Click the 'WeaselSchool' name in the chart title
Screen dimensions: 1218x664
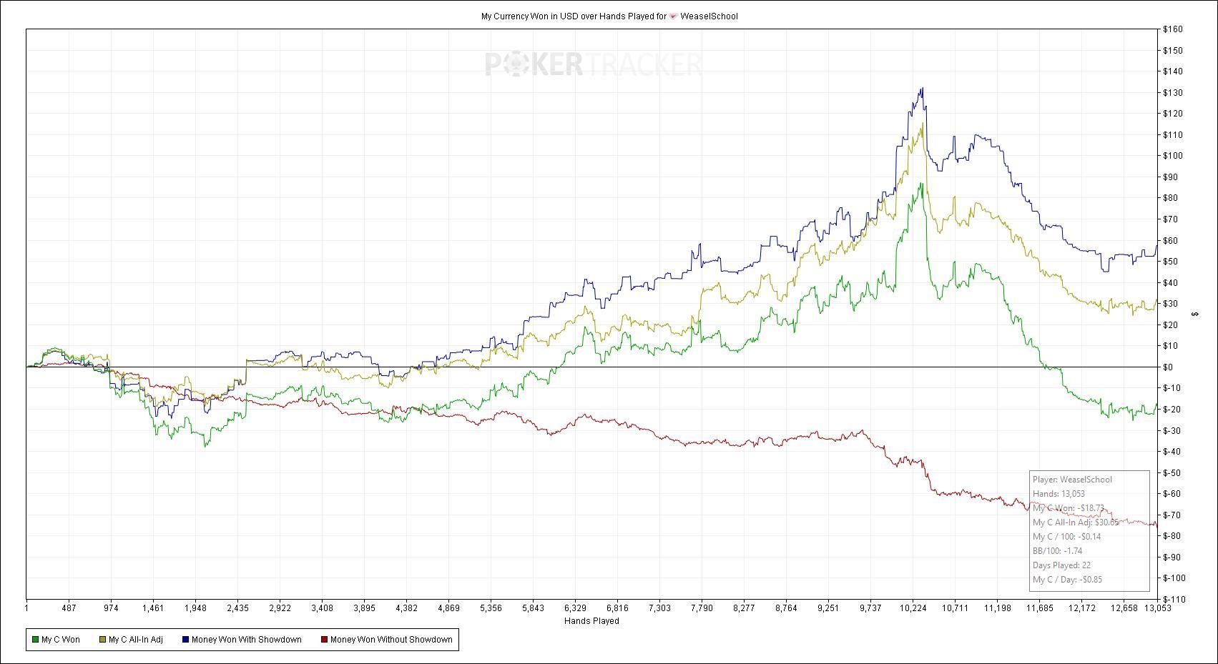pyautogui.click(x=709, y=16)
